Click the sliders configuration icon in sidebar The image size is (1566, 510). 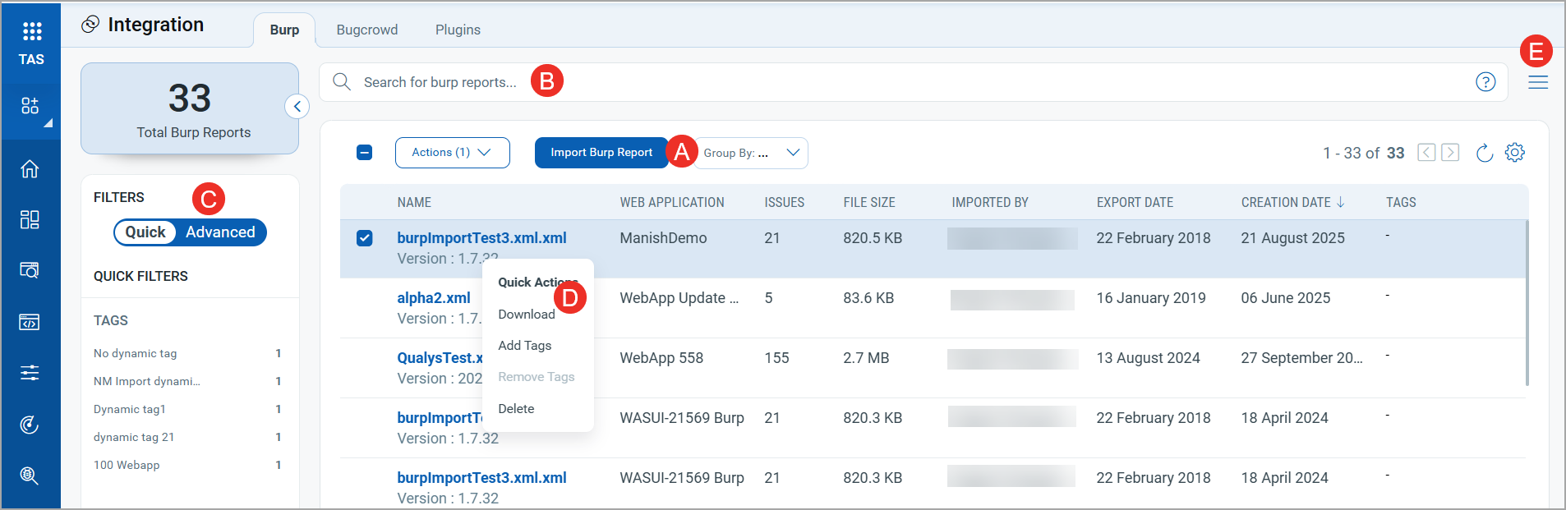click(30, 373)
